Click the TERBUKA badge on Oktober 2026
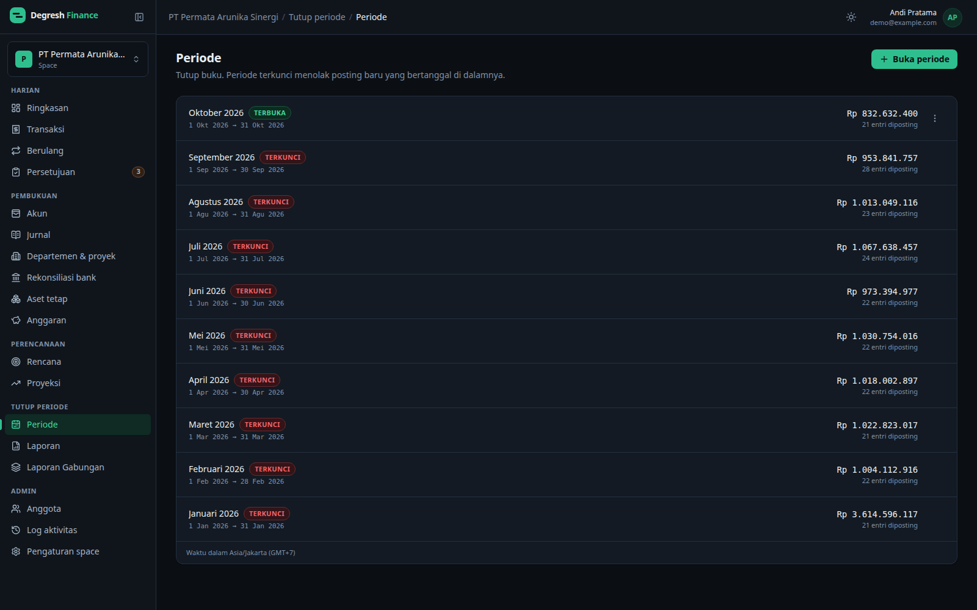Viewport: 977px width, 610px height. click(270, 113)
